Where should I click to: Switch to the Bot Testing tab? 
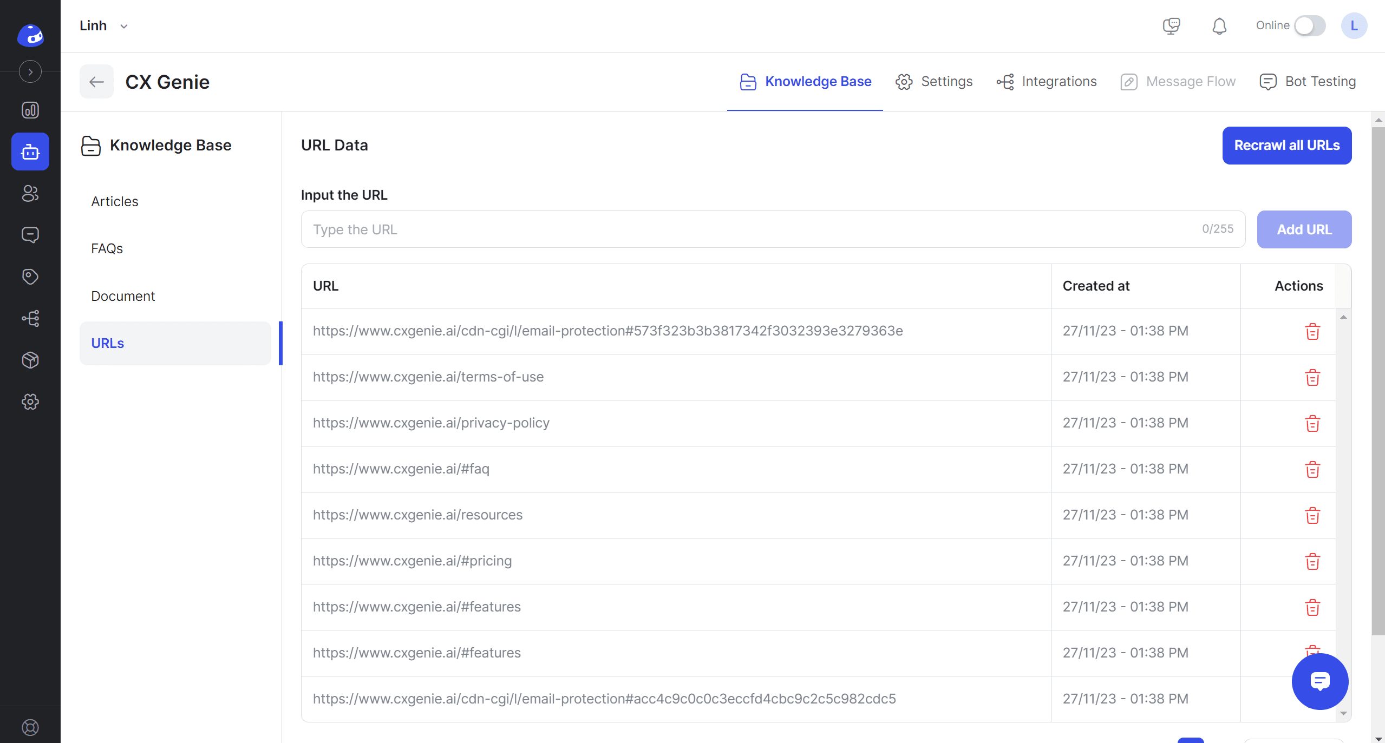tap(1308, 82)
